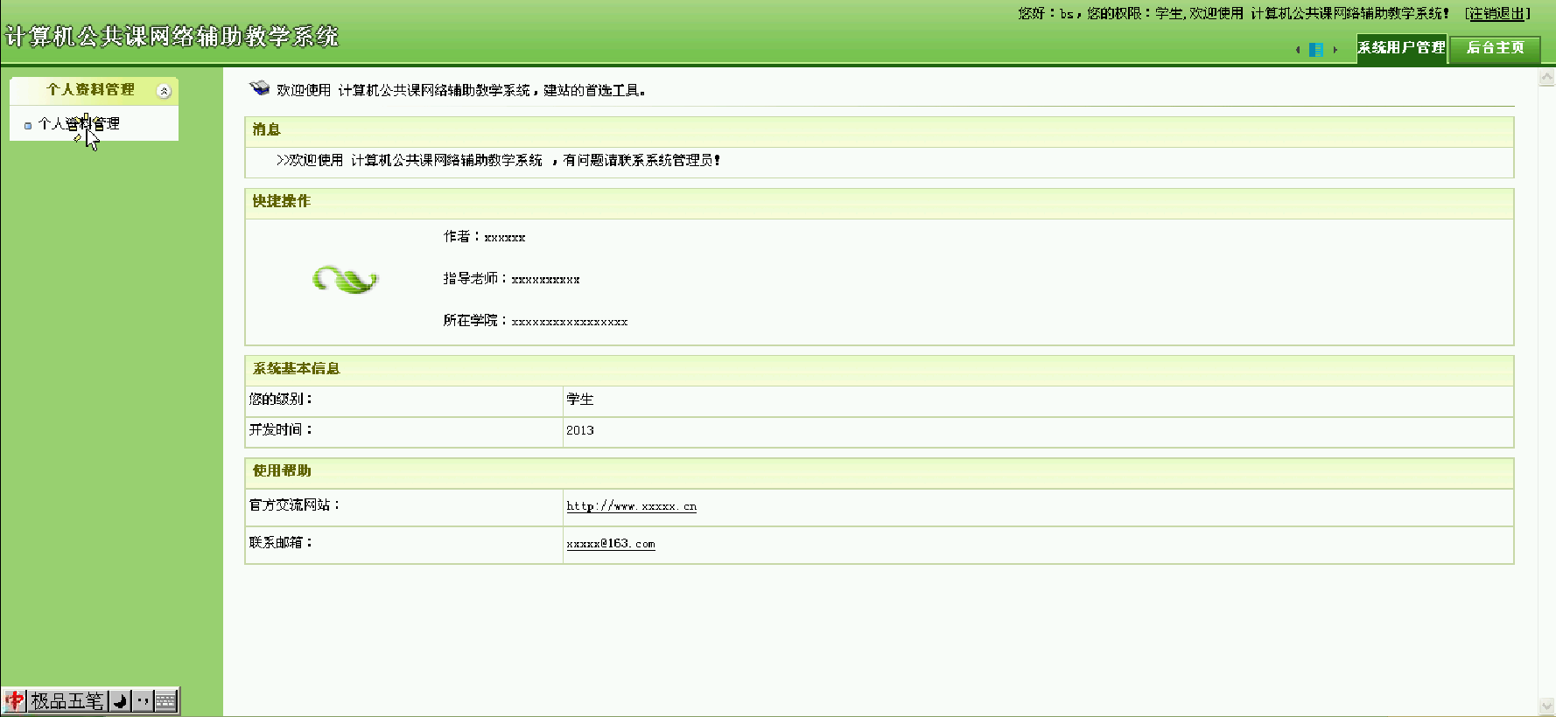Click the 官方交流网站 label cell
Viewport: 1556px width, 717px height.
(x=404, y=507)
